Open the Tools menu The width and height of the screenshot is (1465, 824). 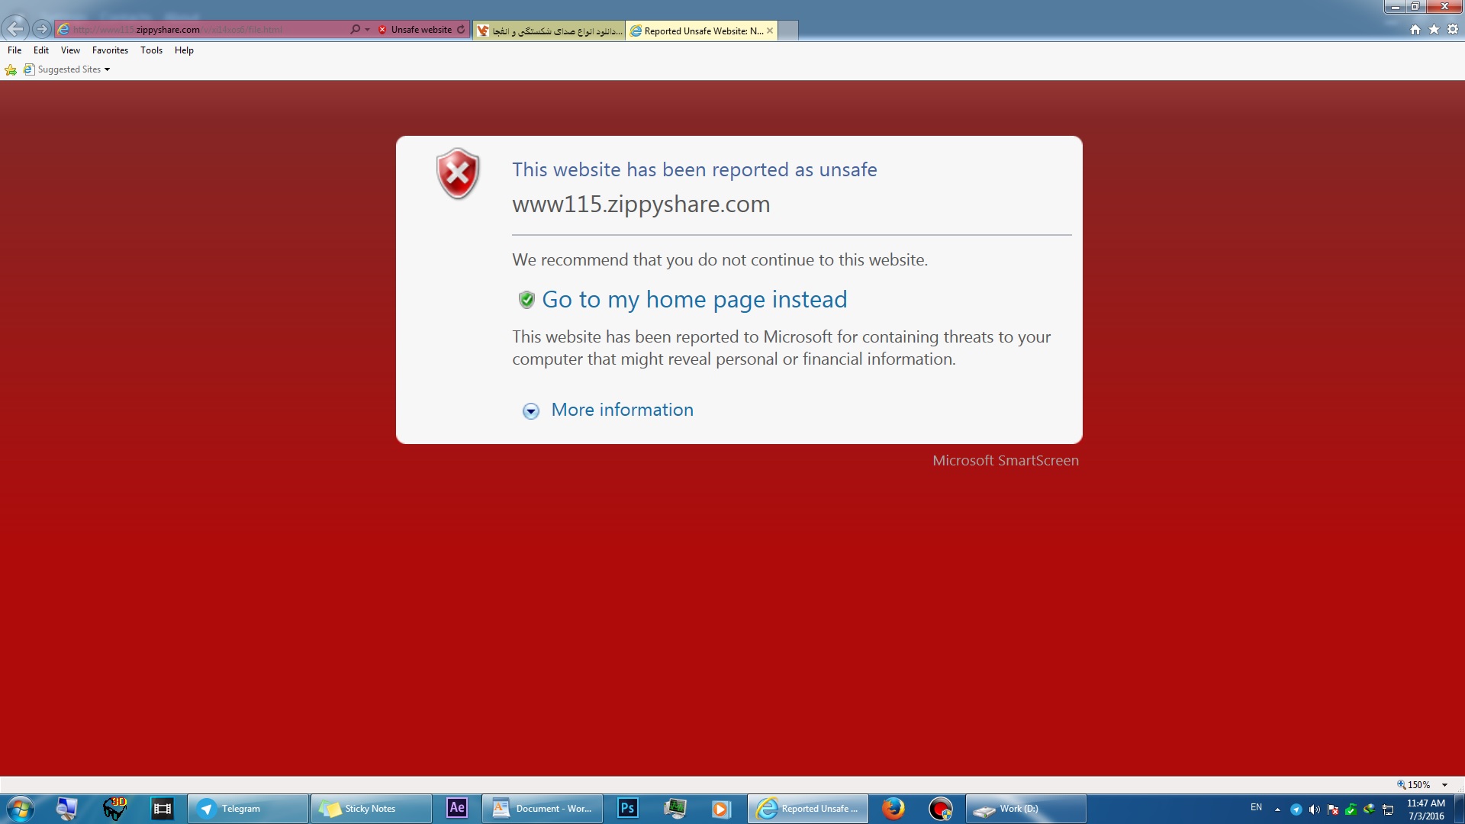pyautogui.click(x=151, y=50)
